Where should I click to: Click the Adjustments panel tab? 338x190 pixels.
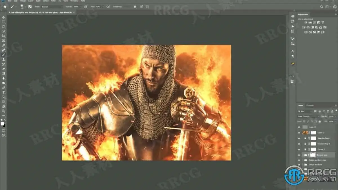pos(303,14)
